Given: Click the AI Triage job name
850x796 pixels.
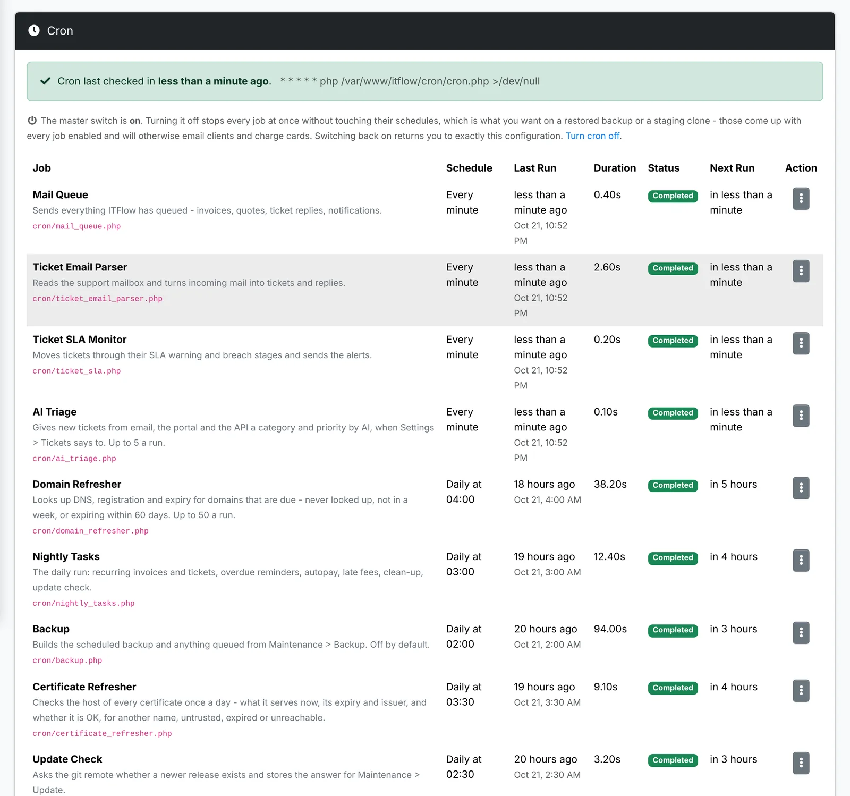Looking at the screenshot, I should tap(55, 412).
